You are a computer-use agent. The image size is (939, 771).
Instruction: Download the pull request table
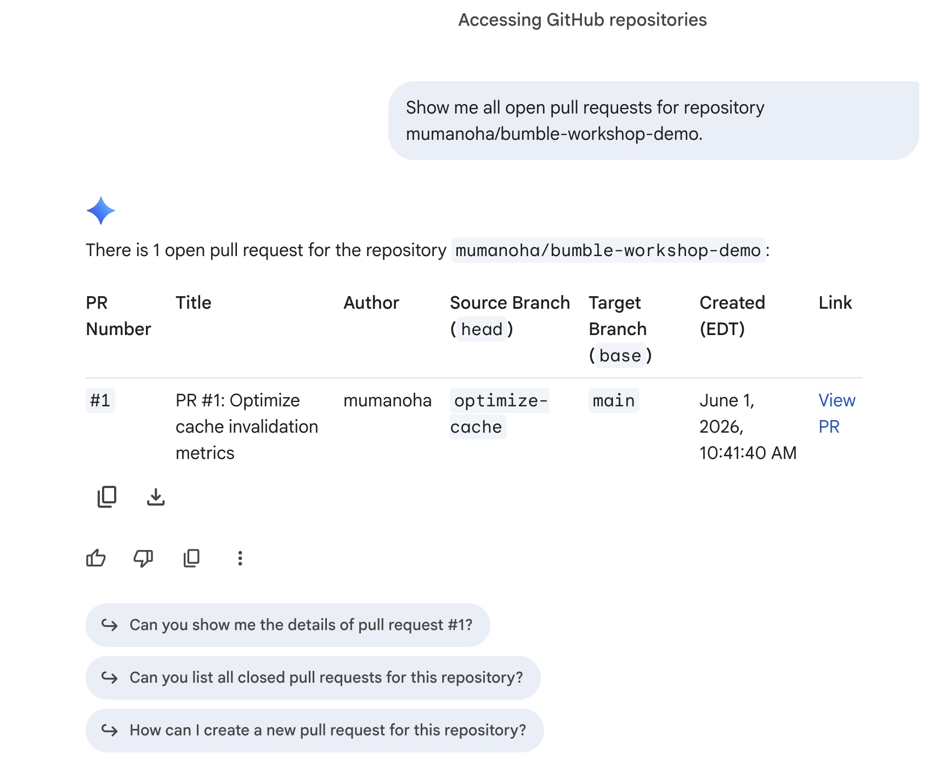[x=156, y=497]
